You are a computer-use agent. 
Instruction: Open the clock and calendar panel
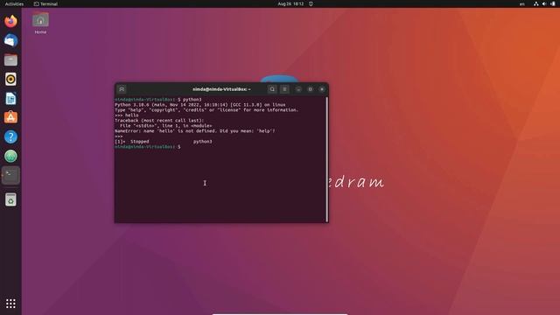[x=290, y=3]
